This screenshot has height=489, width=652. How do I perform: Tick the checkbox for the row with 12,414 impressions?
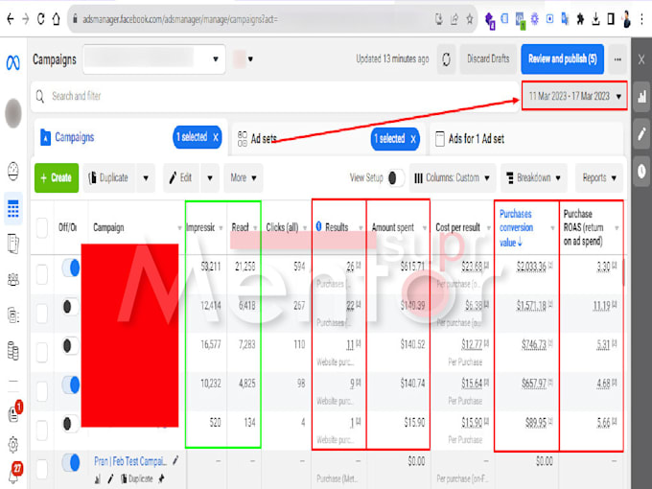[x=42, y=314]
